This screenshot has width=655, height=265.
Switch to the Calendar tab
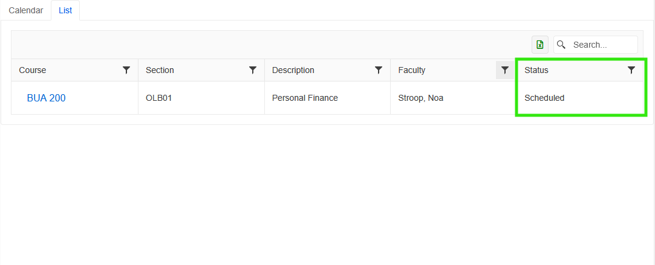point(26,10)
